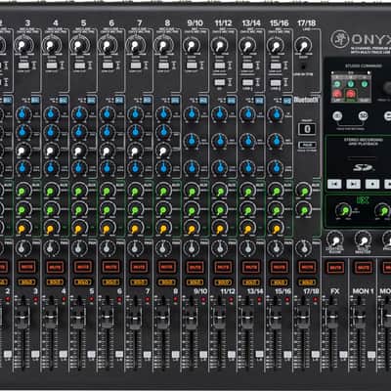391x391 pixels.
Task: Click the pan knob on channel 17/18
Action: (303, 248)
